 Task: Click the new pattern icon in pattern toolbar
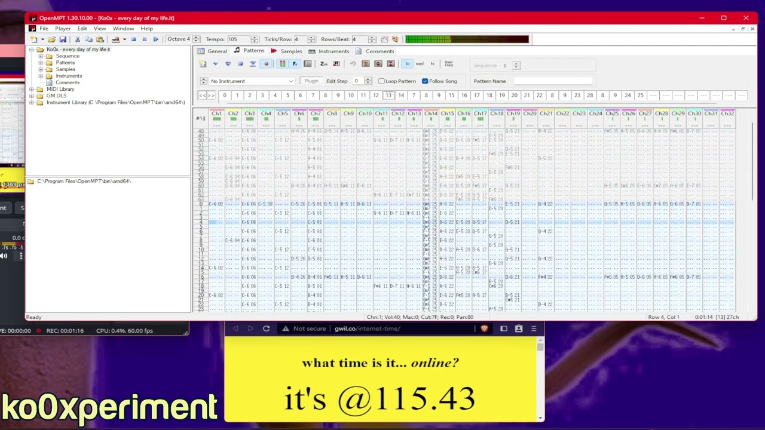click(203, 64)
